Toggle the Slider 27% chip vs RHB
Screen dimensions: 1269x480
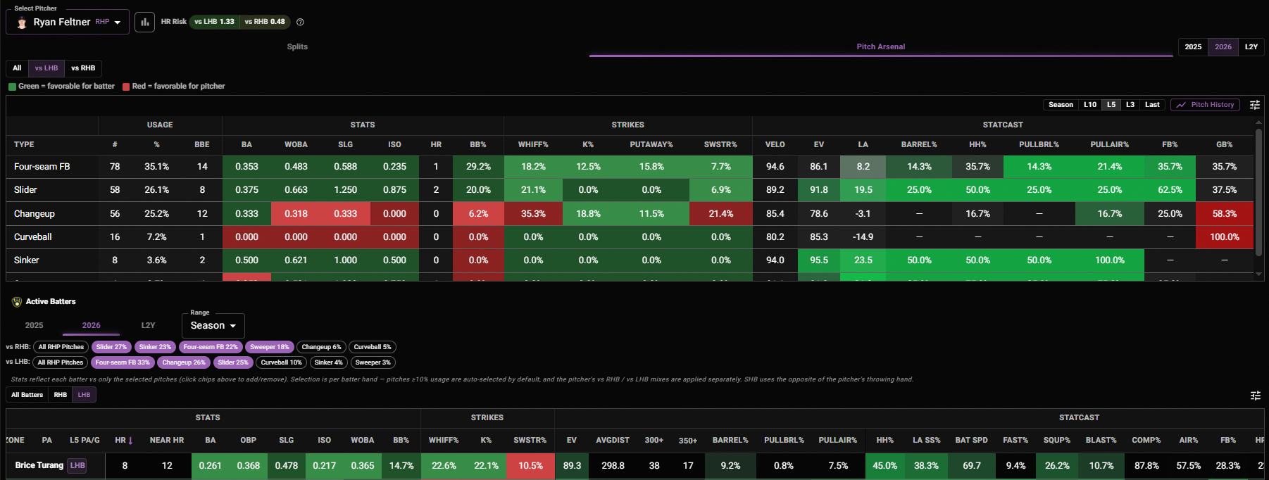coord(111,347)
